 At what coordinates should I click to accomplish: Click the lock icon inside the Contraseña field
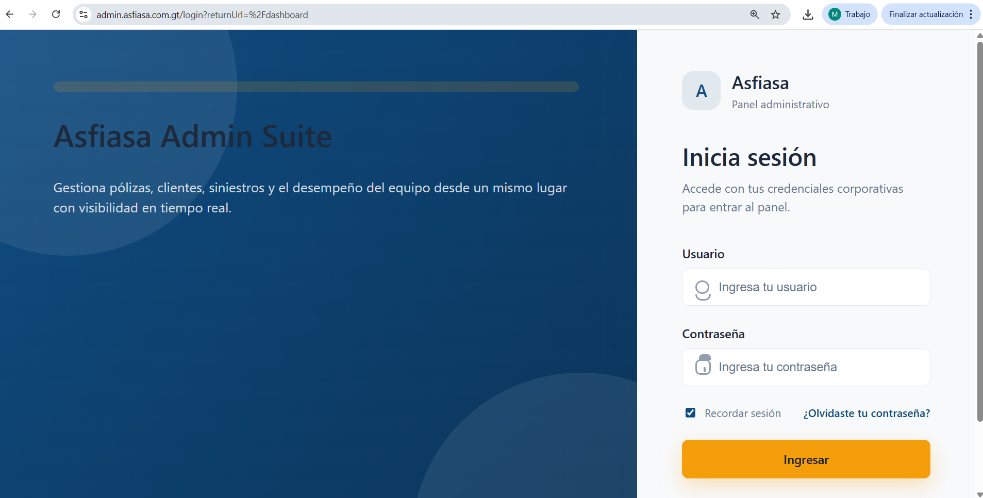703,367
